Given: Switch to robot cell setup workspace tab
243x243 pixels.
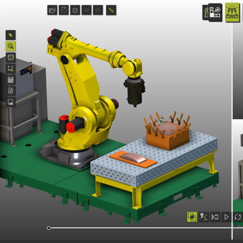Looking at the screenshot, I should pyautogui.click(x=212, y=12).
